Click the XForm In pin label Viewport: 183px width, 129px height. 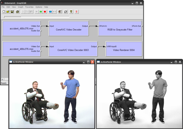[x=103, y=26]
